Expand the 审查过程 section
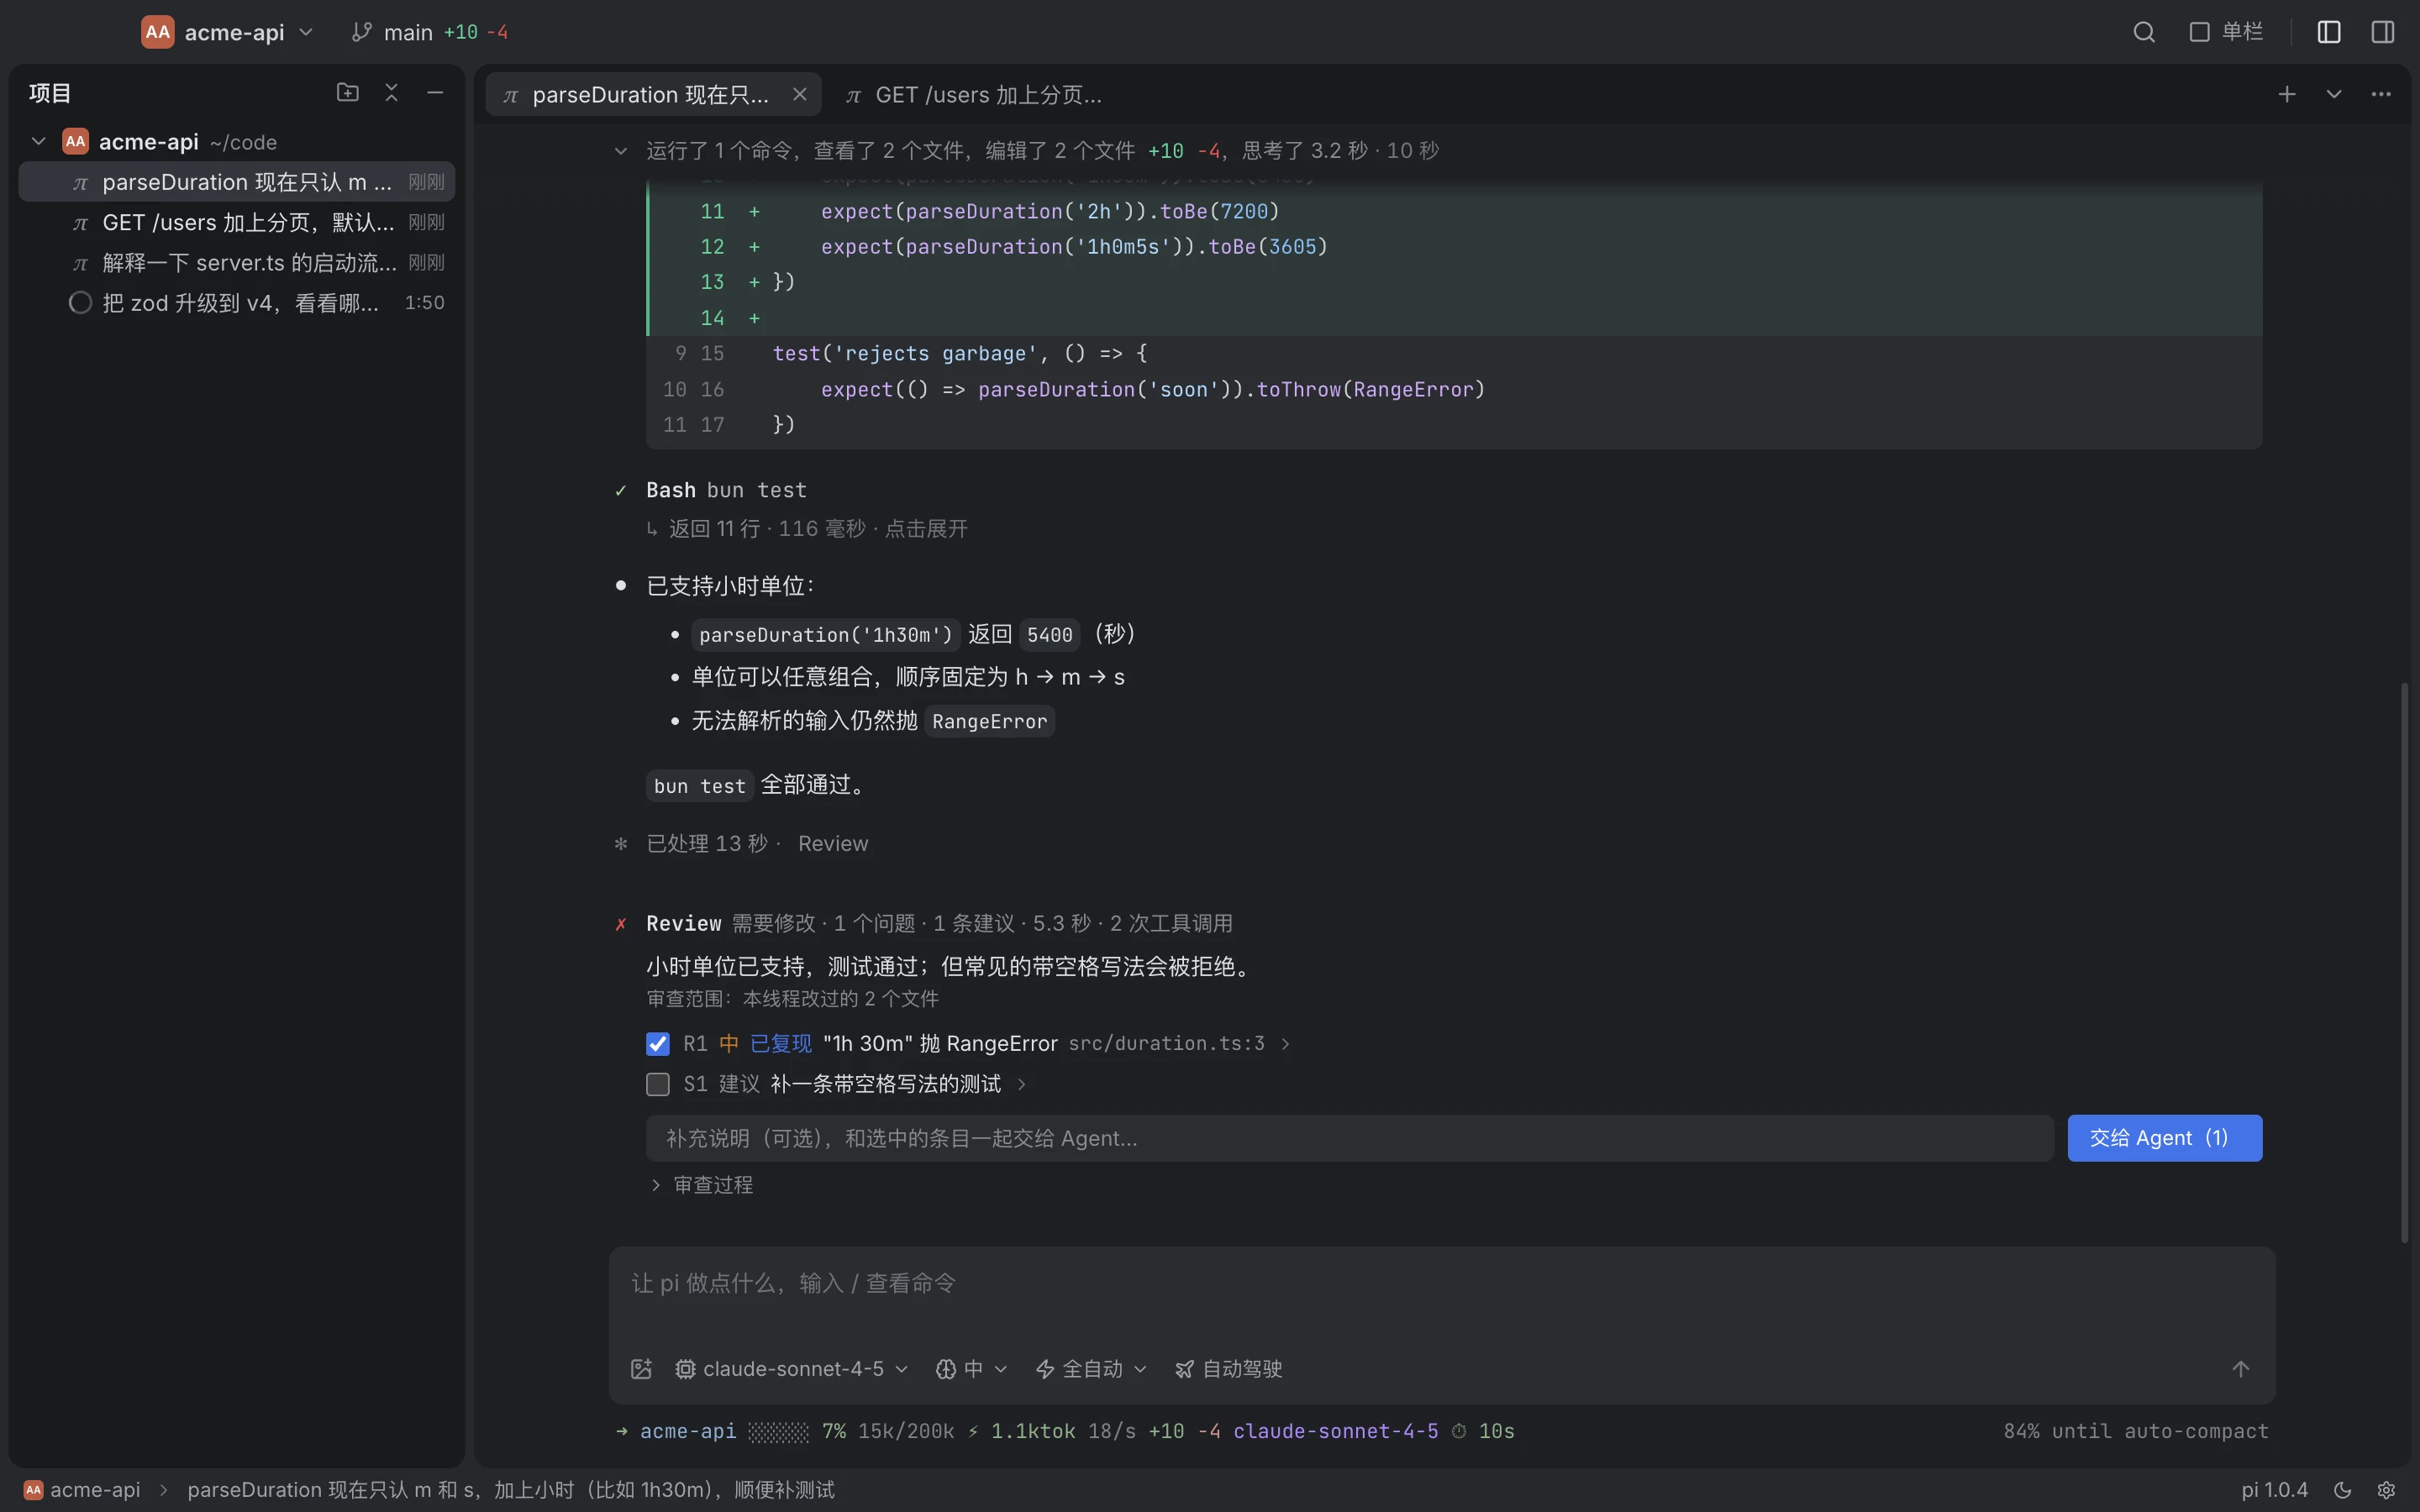 click(703, 1185)
